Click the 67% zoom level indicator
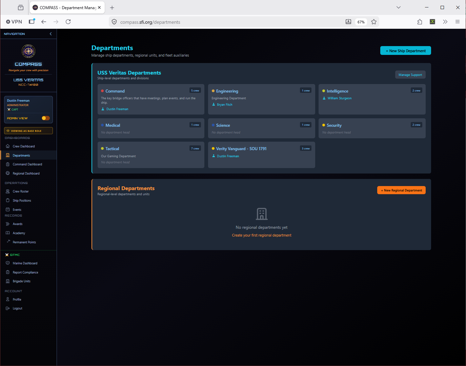The width and height of the screenshot is (466, 366). (x=361, y=22)
